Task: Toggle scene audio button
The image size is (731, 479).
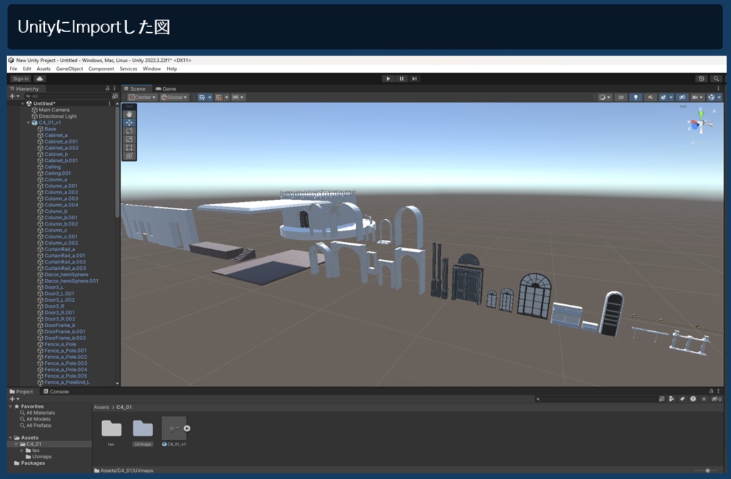Action: 650,97
